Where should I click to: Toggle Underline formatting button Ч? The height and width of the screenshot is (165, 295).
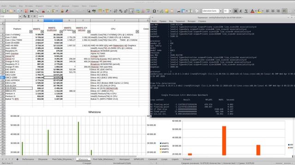pos(246,11)
